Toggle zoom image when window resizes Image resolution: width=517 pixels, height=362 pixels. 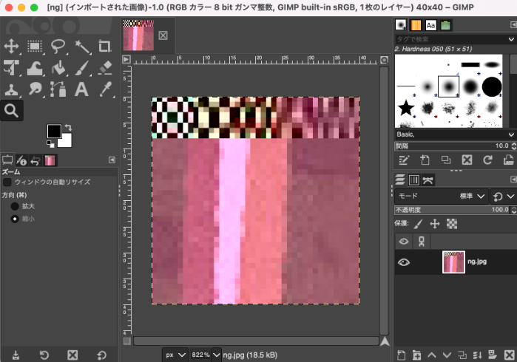point(384,60)
